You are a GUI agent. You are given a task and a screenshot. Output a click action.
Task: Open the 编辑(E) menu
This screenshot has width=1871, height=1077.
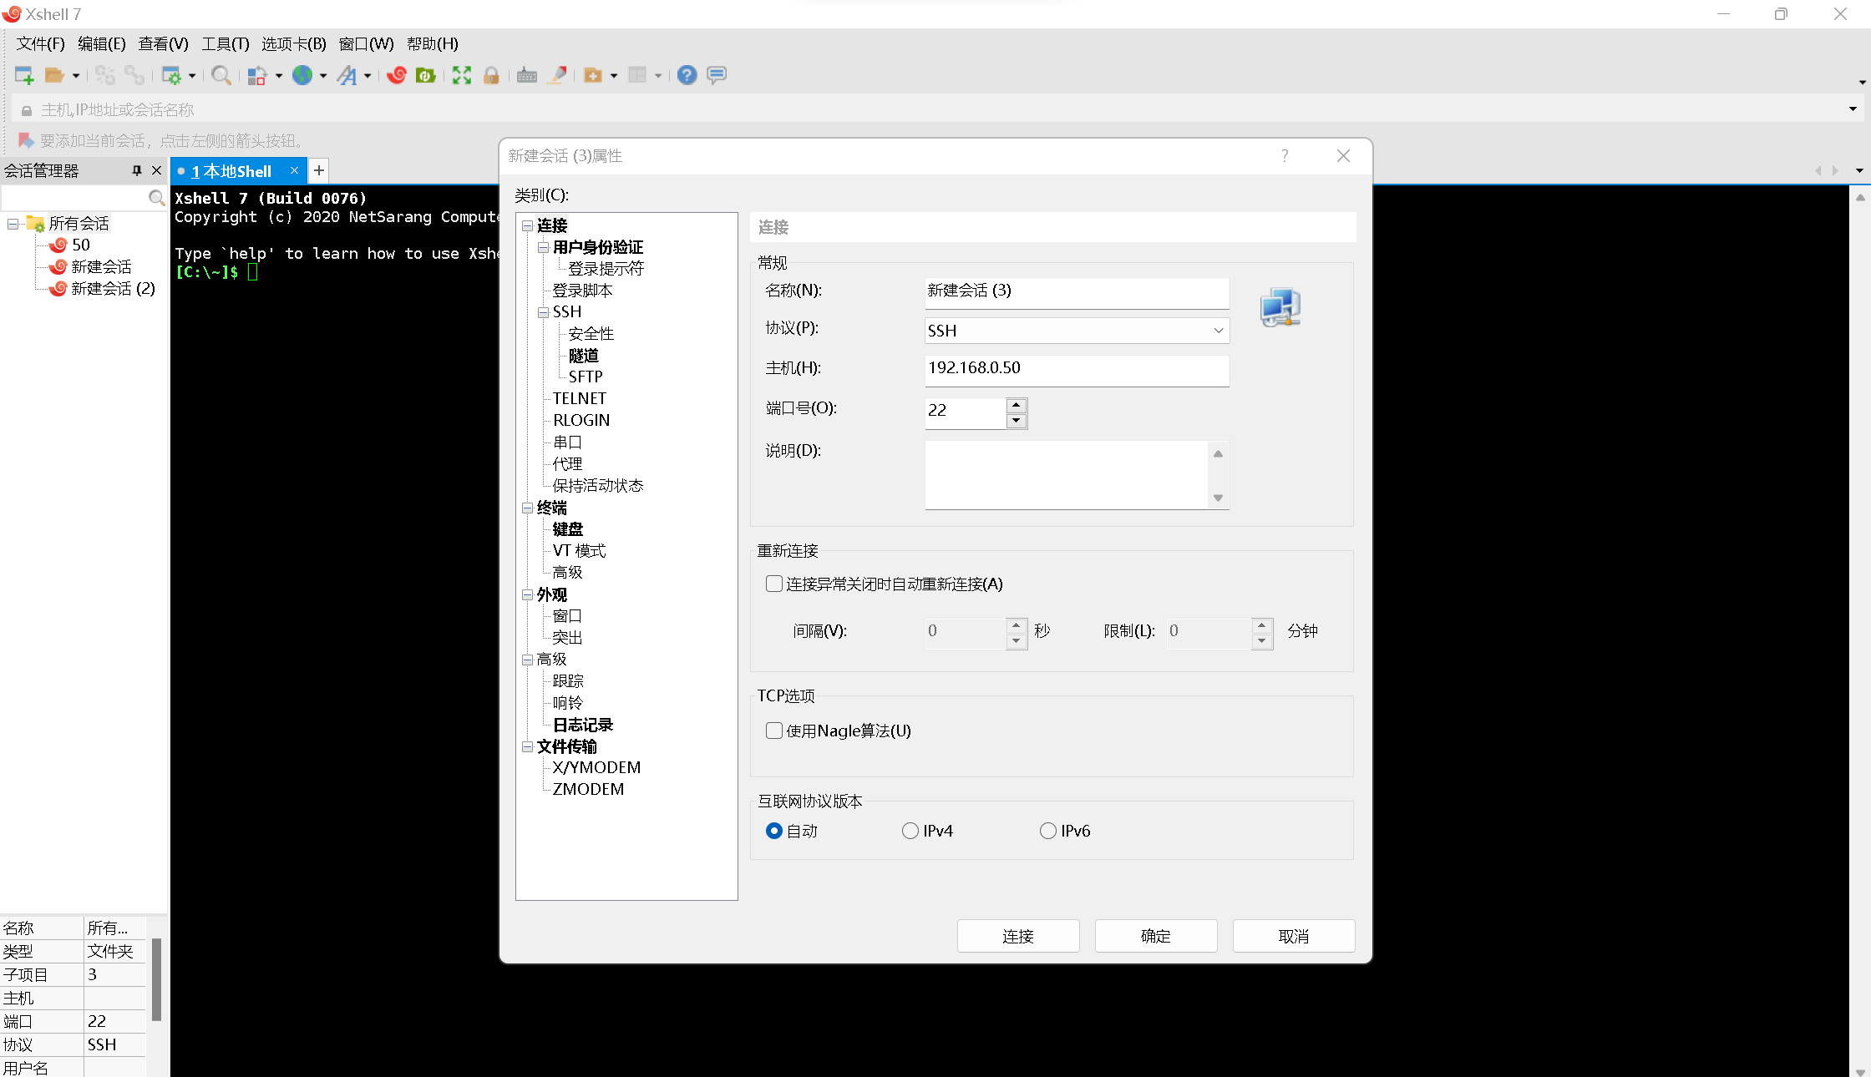click(x=102, y=43)
